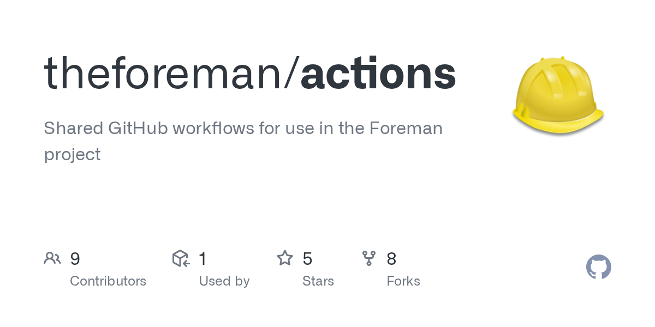655x327 pixels.
Task: Select the Forks label
Action: pos(403,281)
